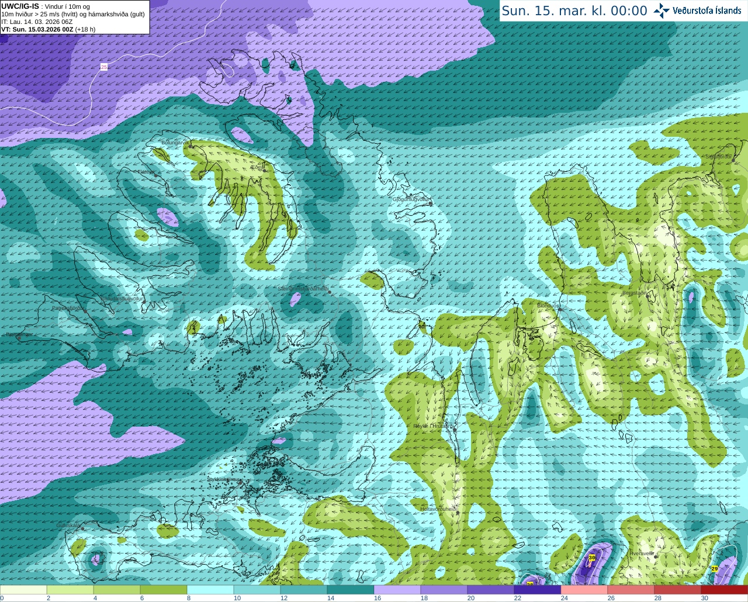Viewport: 748px width, 602px height.
Task: Click the Bjargtangar station label
Action: [x=19, y=334]
